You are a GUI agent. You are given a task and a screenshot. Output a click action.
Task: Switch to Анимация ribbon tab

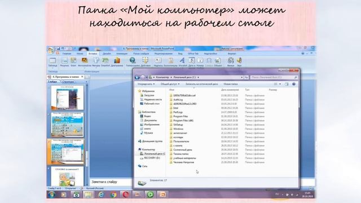click(122, 54)
